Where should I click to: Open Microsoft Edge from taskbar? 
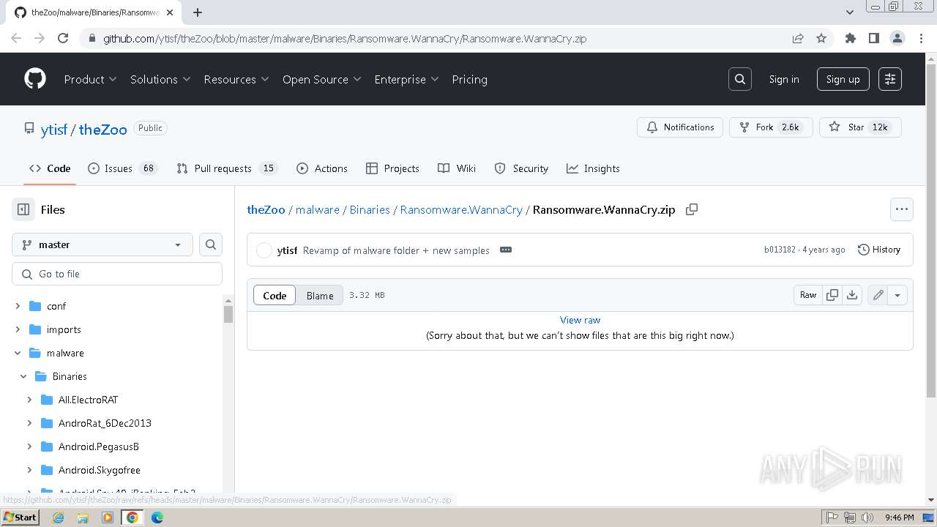coord(157,517)
